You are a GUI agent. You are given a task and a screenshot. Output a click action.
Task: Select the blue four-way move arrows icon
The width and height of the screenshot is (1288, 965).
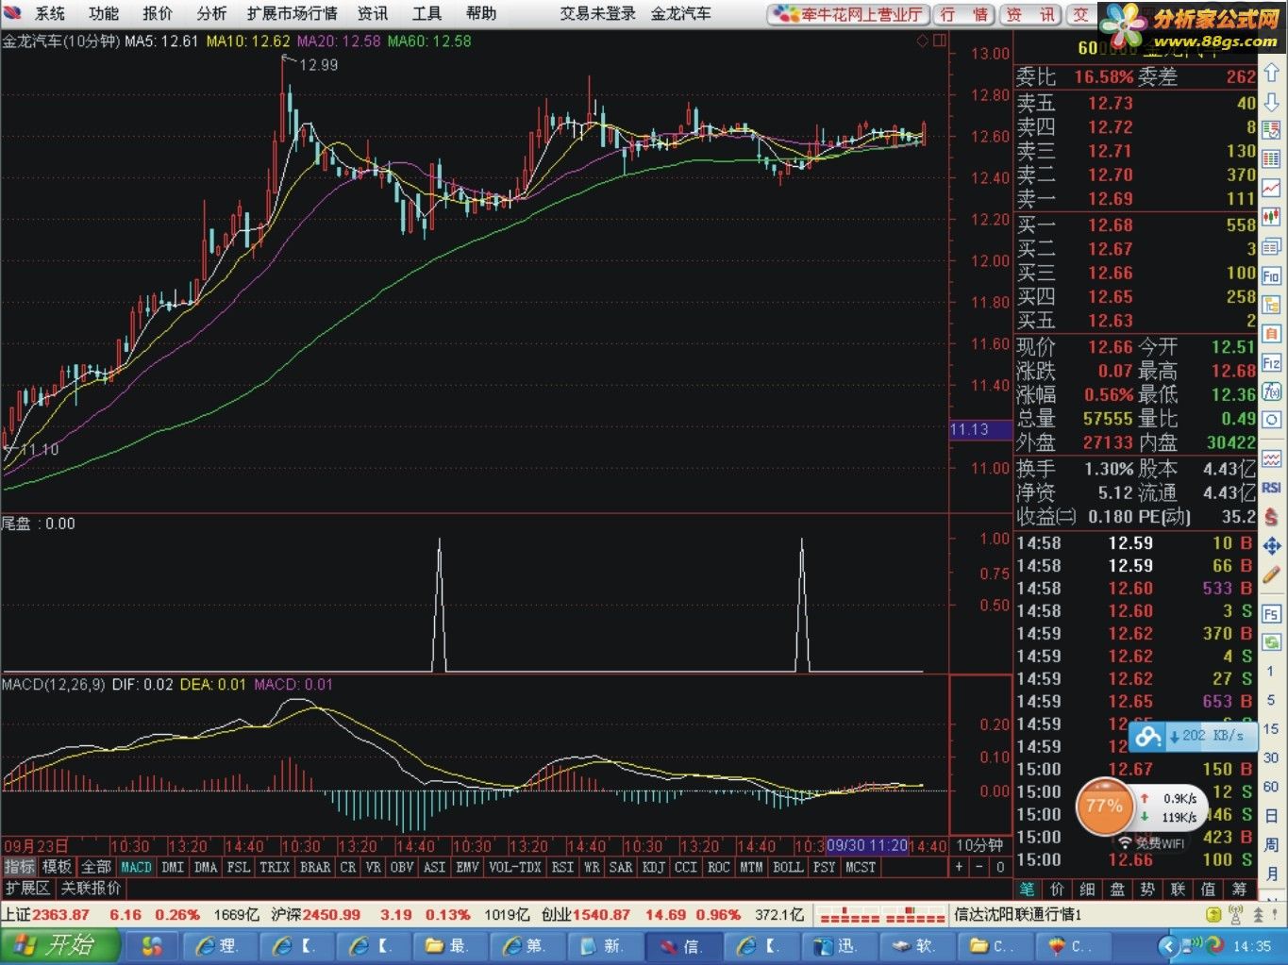1271,546
